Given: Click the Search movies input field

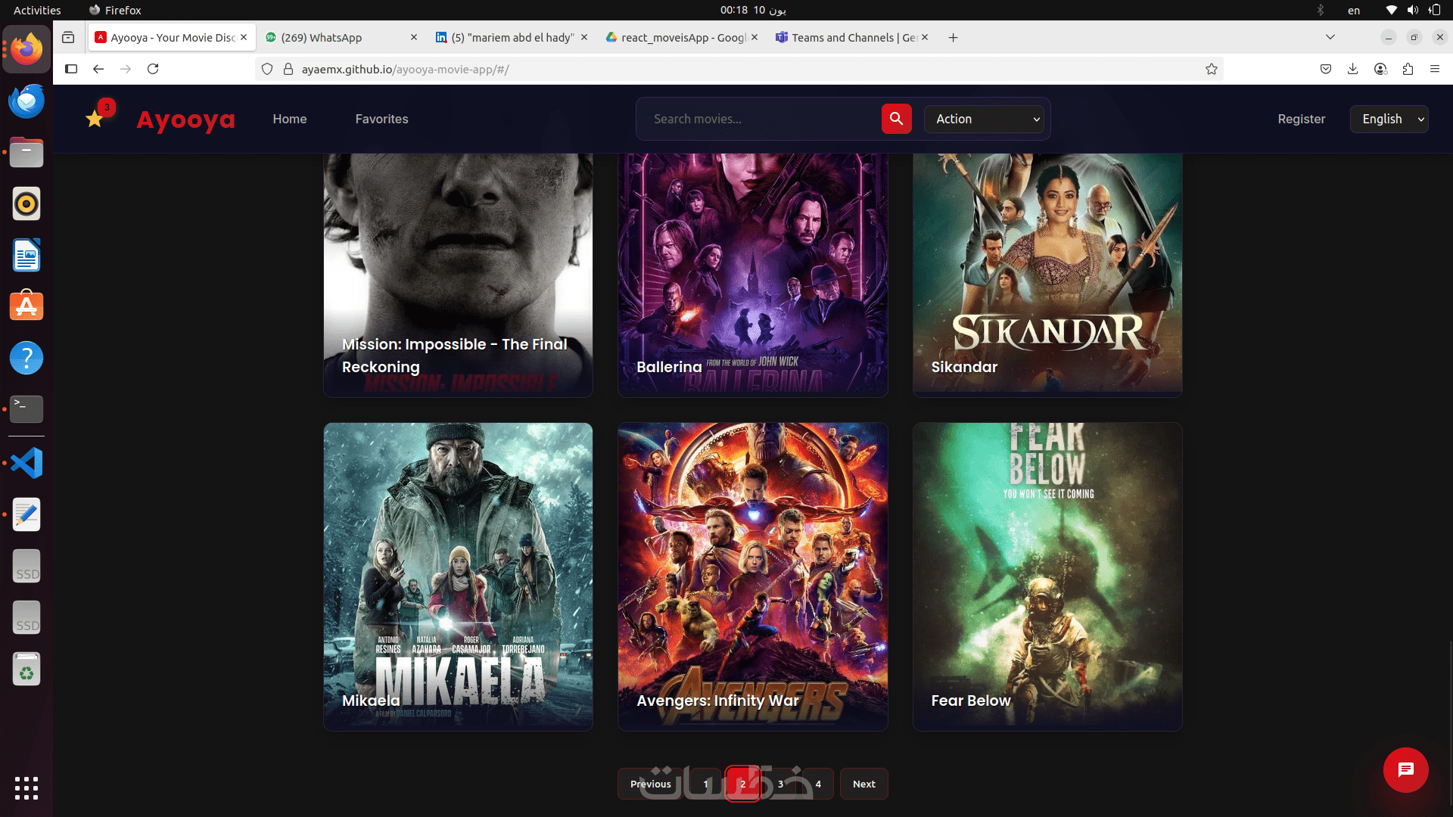Looking at the screenshot, I should point(757,119).
